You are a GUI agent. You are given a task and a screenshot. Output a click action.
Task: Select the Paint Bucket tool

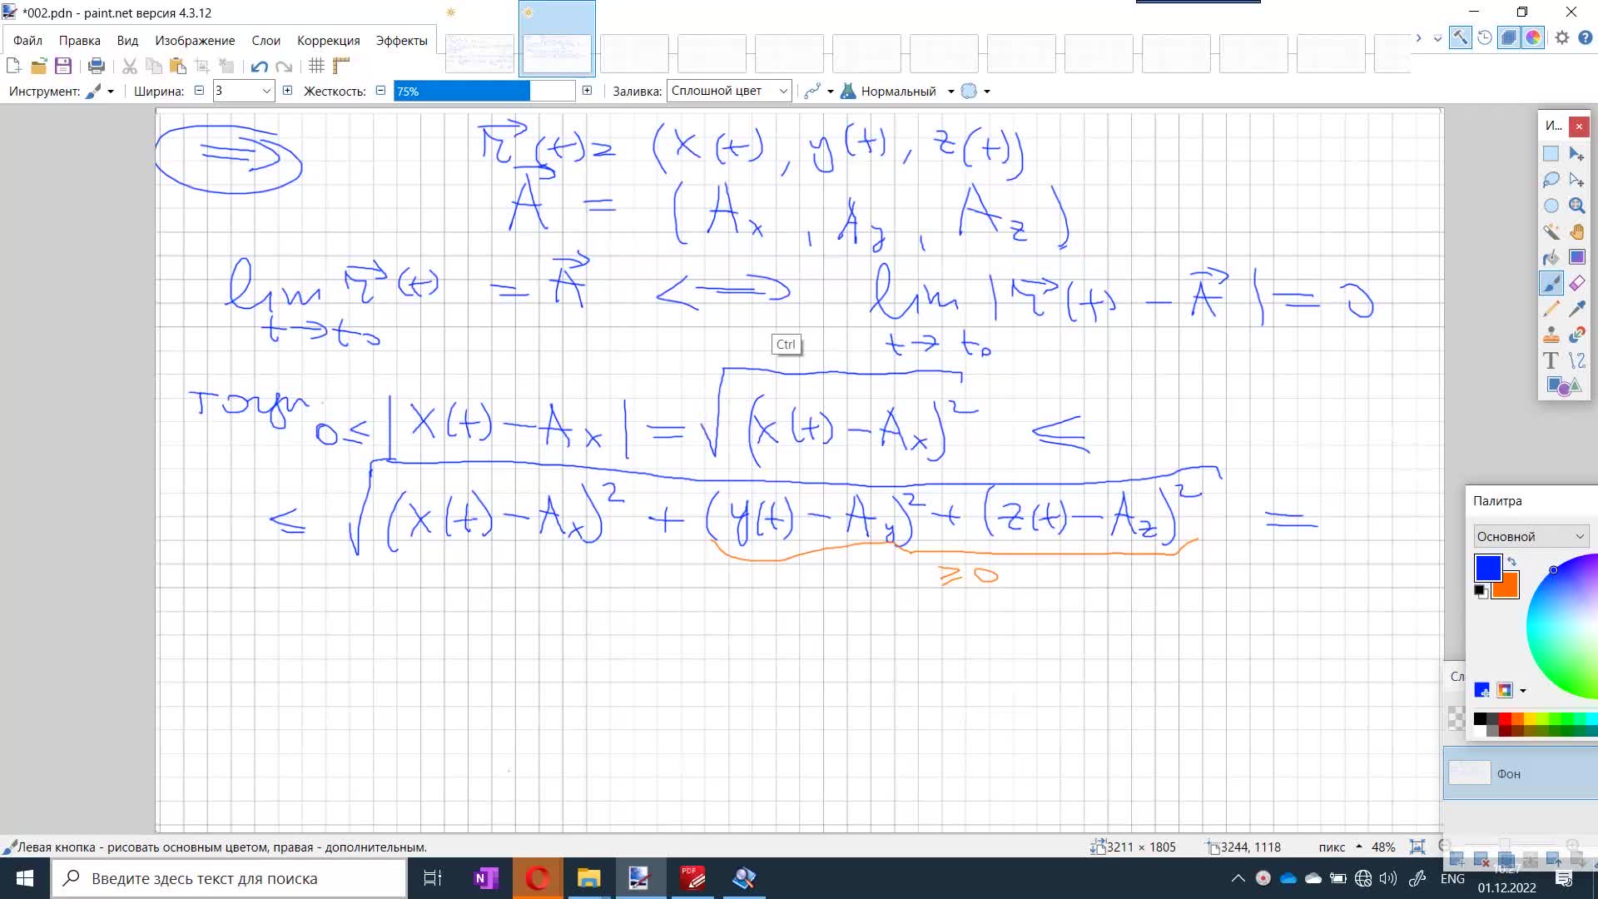tap(1551, 257)
